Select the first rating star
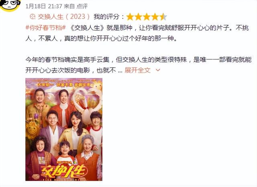 click(130, 17)
